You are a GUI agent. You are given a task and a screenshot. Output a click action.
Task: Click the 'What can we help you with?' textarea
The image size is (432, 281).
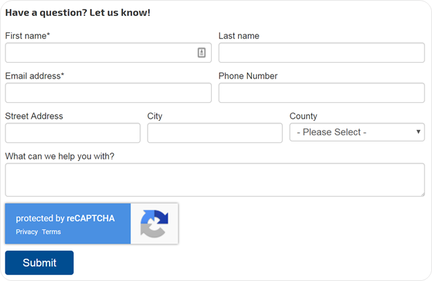tap(215, 180)
